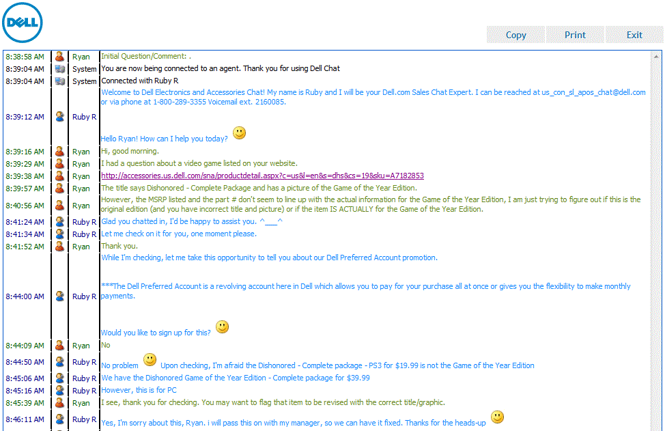Click the 'Hi, good morning.' message
Image resolution: width=665 pixels, height=431 pixels.
[x=130, y=151]
